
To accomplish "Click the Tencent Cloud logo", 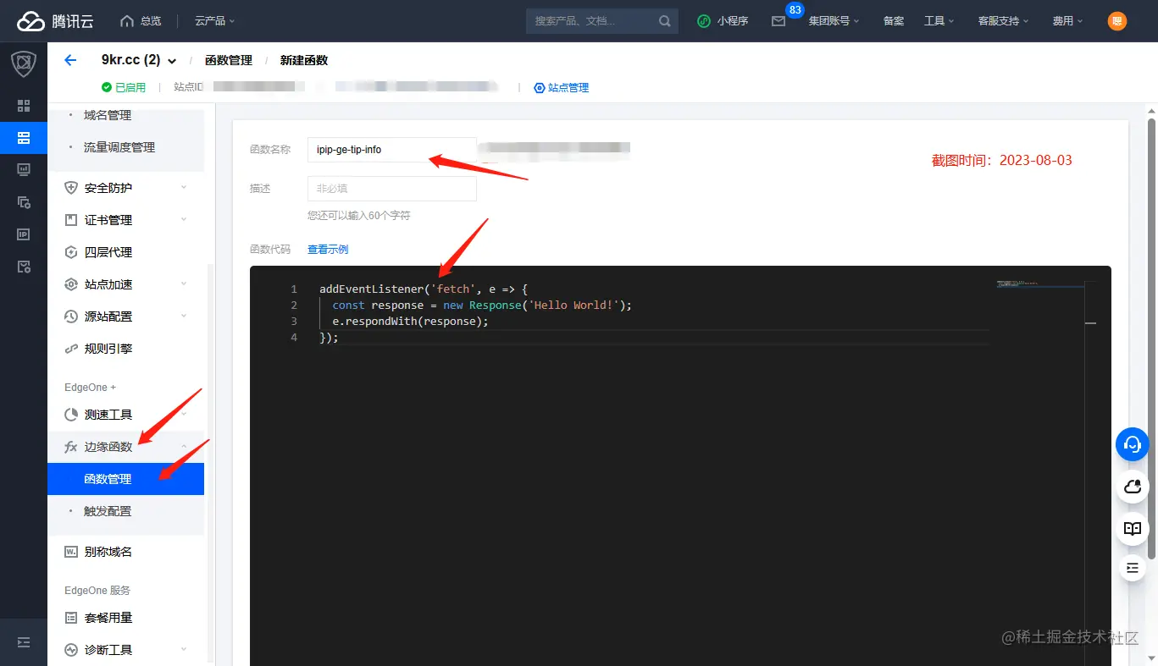I will 54,21.
